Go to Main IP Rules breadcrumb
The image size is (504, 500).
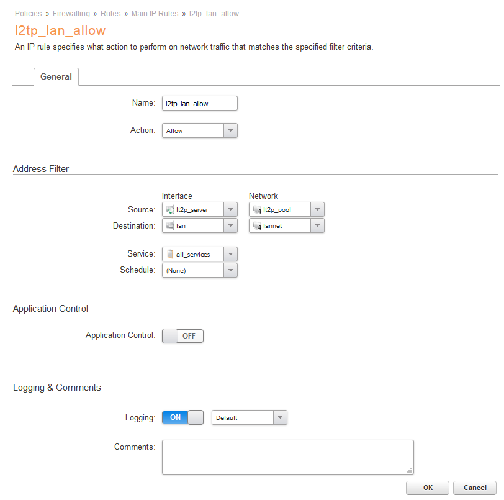[x=155, y=14]
